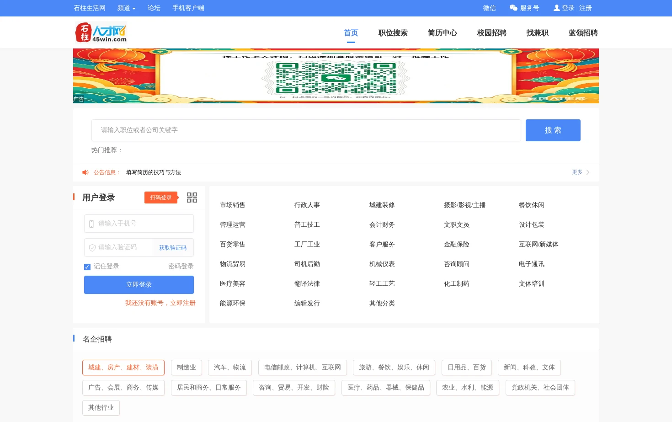Select the 日用品、百货 industry tab

coord(467,368)
